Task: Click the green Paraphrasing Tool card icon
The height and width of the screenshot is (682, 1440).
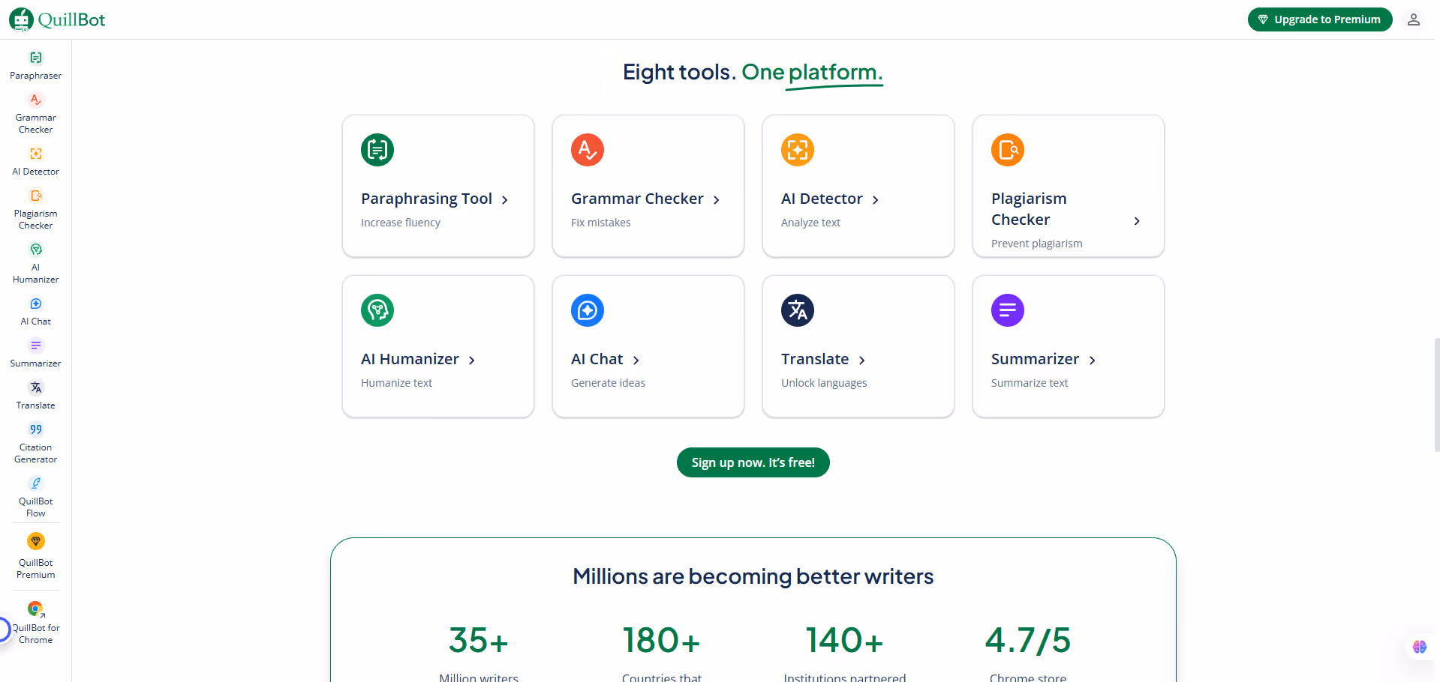Action: (377, 150)
